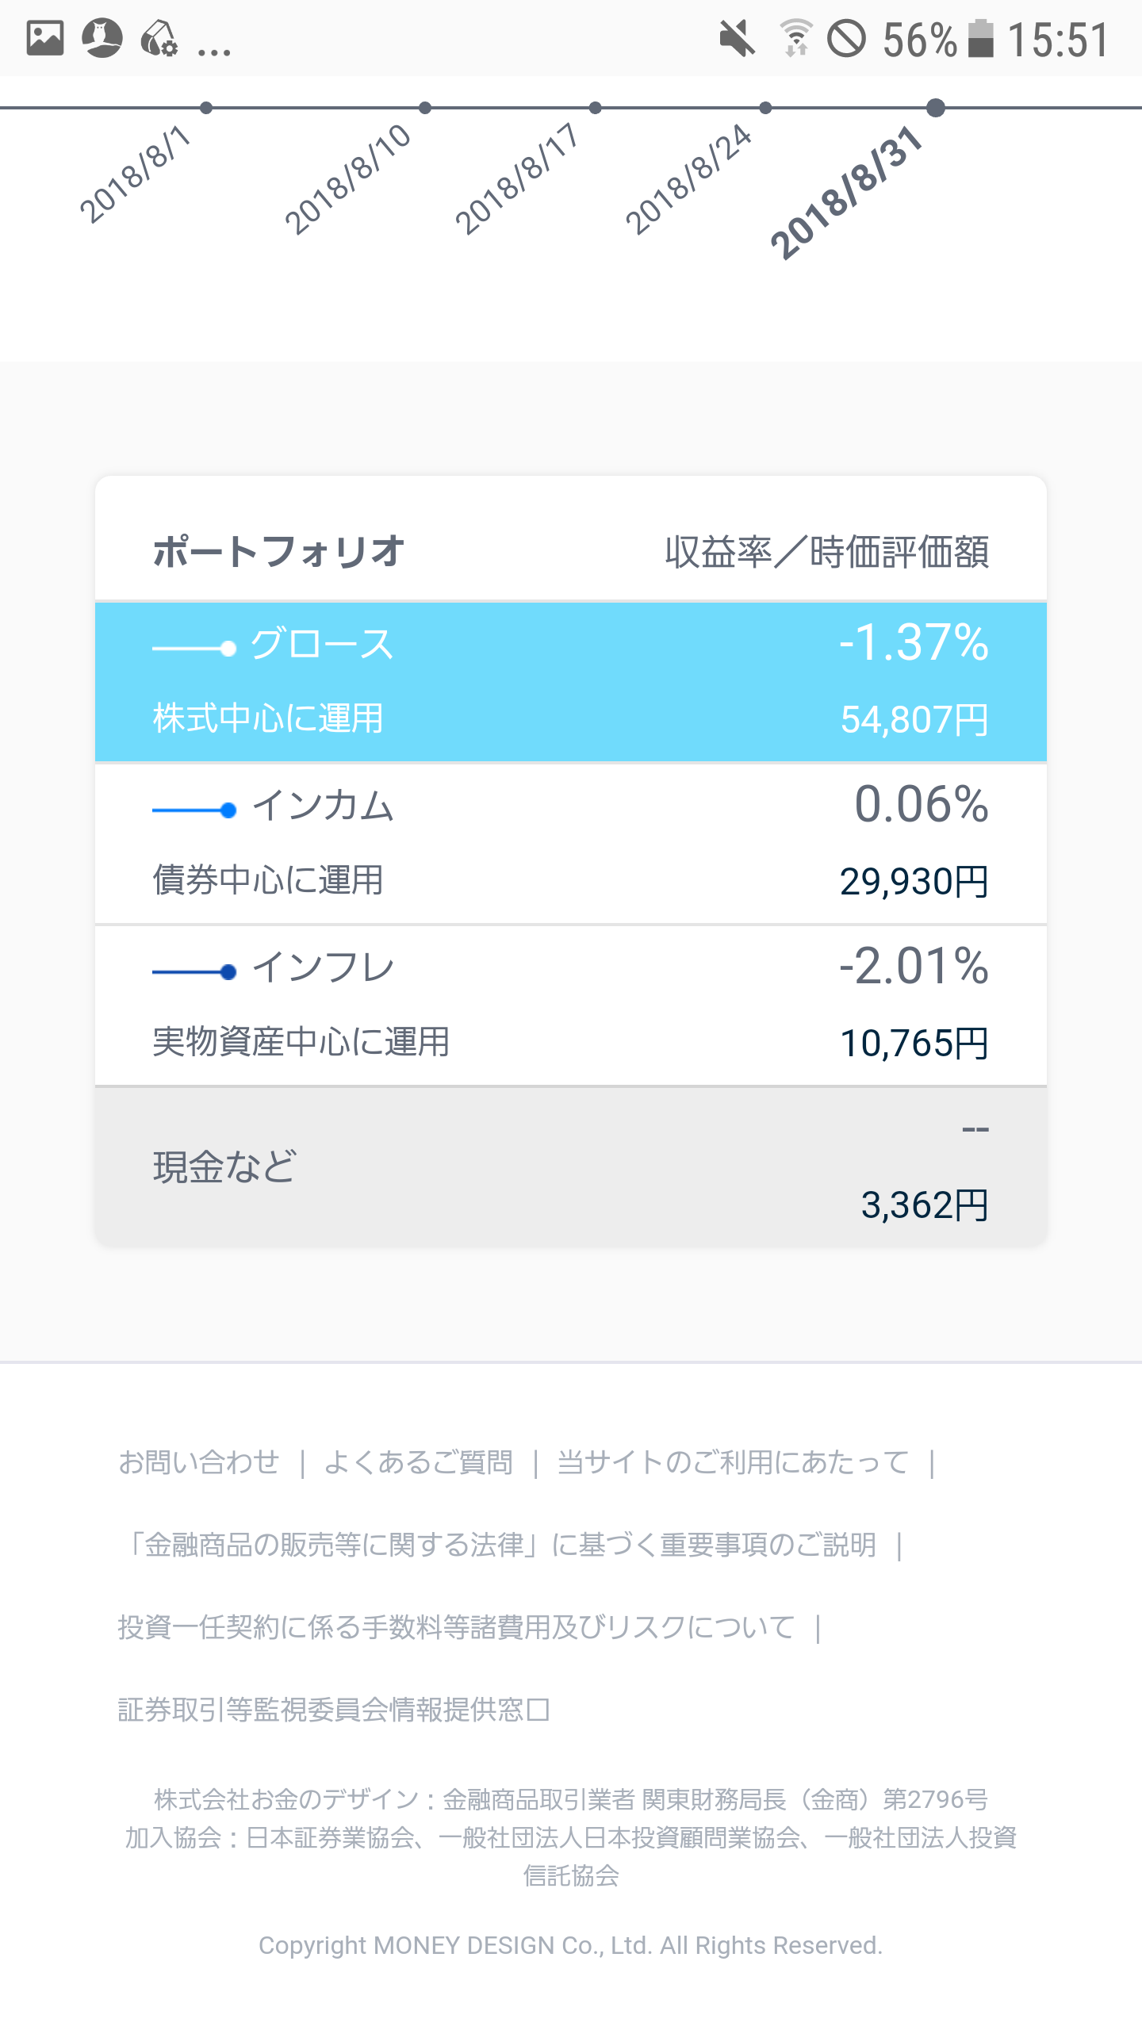The height and width of the screenshot is (2030, 1142).
Task: Select the 2018/8/10 timeline point
Action: [x=425, y=108]
